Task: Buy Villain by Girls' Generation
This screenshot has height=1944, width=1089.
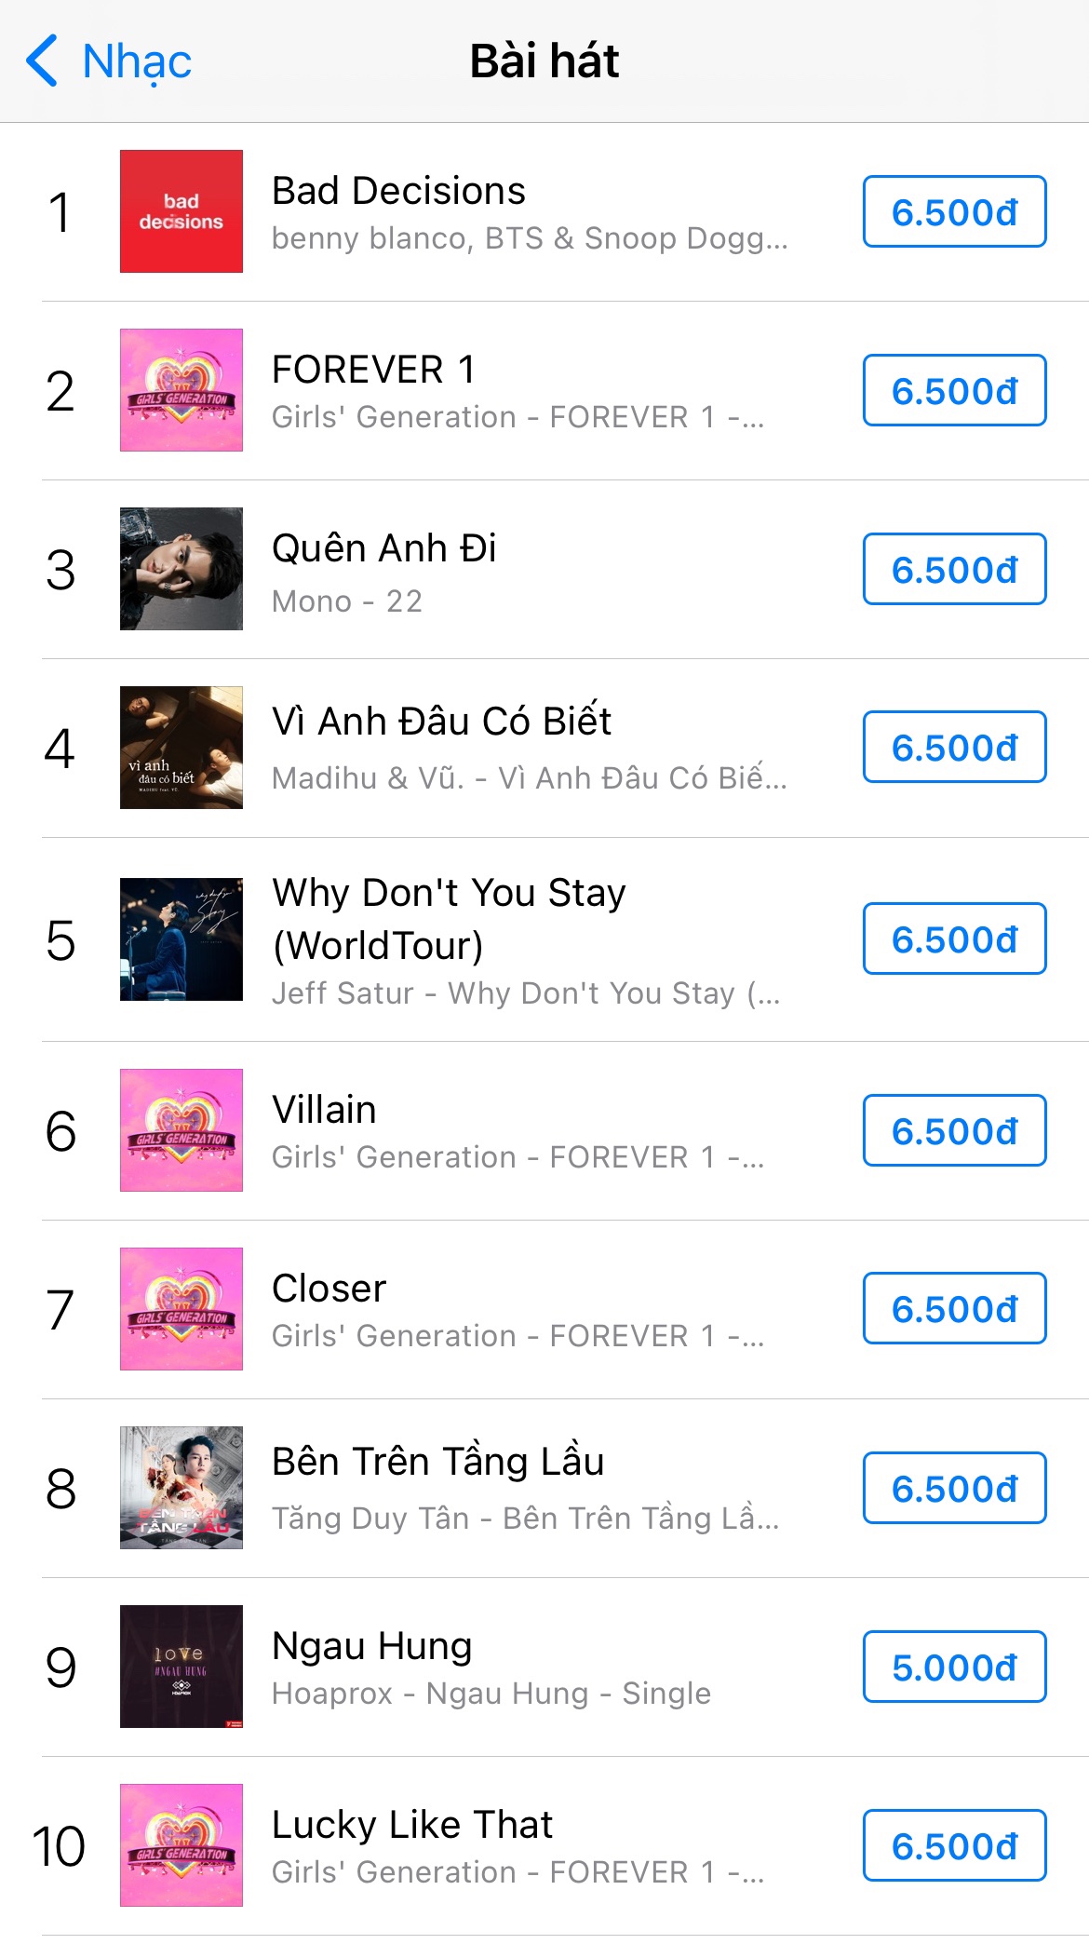Action: pos(954,1131)
